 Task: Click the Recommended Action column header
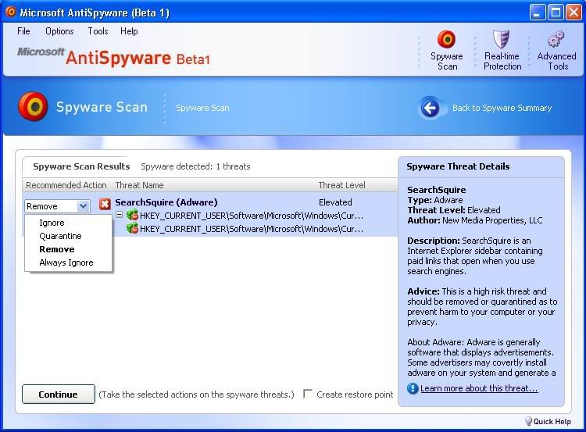66,185
